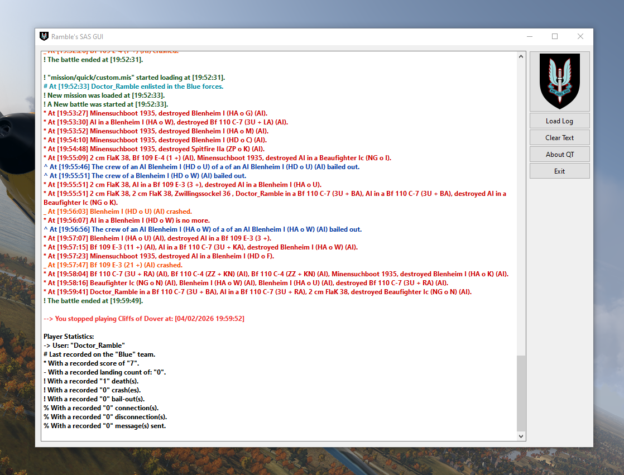Image resolution: width=624 pixels, height=475 pixels.
Task: Click the recorded score of "7" line
Action: (93, 363)
